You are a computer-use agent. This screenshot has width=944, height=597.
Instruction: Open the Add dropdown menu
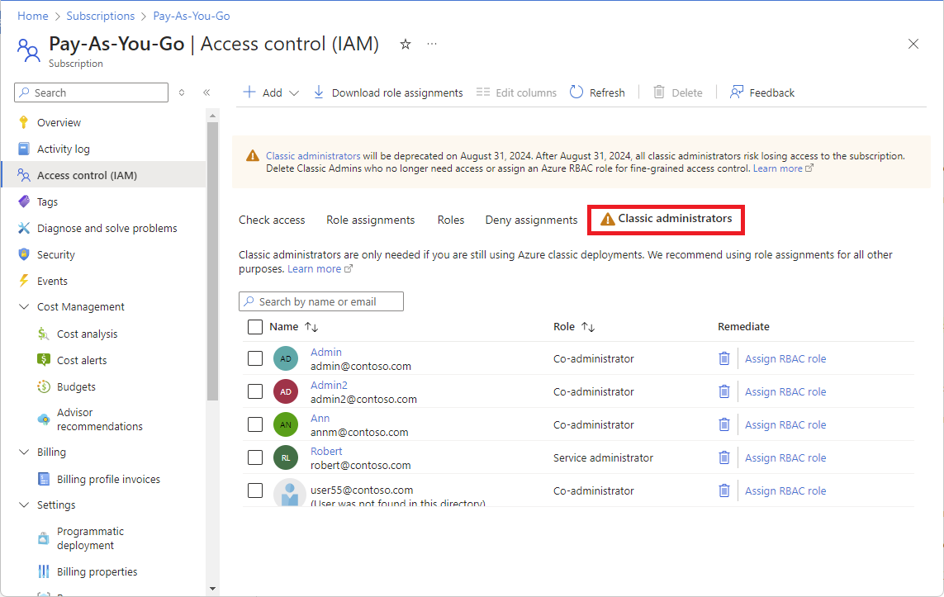pos(271,92)
